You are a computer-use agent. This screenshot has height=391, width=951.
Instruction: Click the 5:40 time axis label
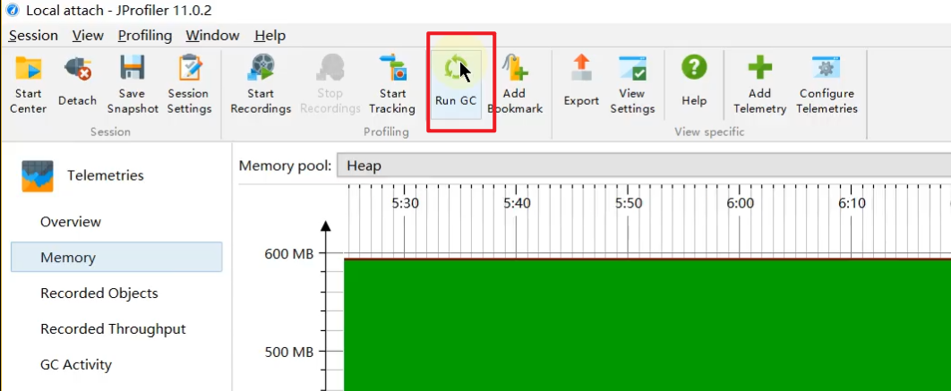pyautogui.click(x=517, y=203)
